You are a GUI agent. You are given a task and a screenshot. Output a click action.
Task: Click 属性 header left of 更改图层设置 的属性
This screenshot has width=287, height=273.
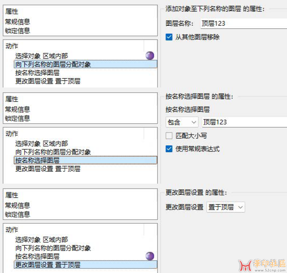(12, 195)
